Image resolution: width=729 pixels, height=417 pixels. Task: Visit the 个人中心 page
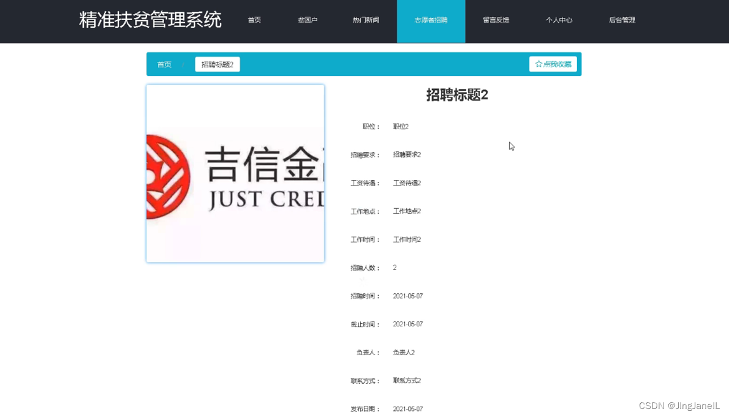[559, 20]
